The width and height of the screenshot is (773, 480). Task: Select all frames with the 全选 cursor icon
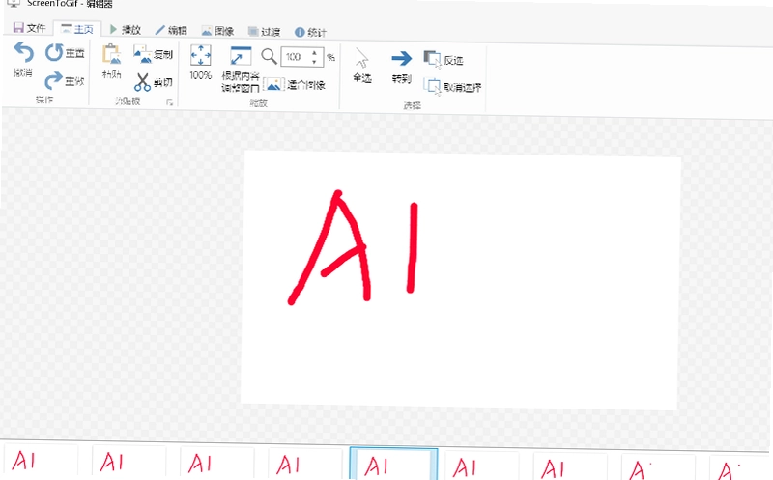coord(361,58)
